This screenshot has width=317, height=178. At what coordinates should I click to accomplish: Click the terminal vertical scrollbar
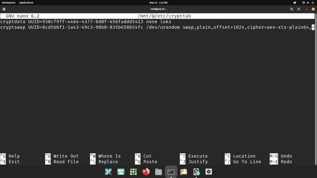click(x=316, y=89)
